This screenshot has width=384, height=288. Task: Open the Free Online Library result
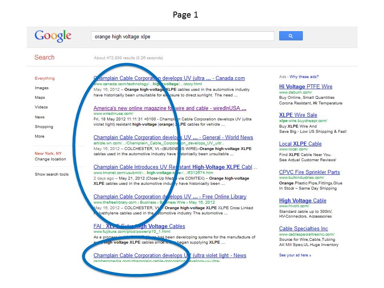(170, 196)
